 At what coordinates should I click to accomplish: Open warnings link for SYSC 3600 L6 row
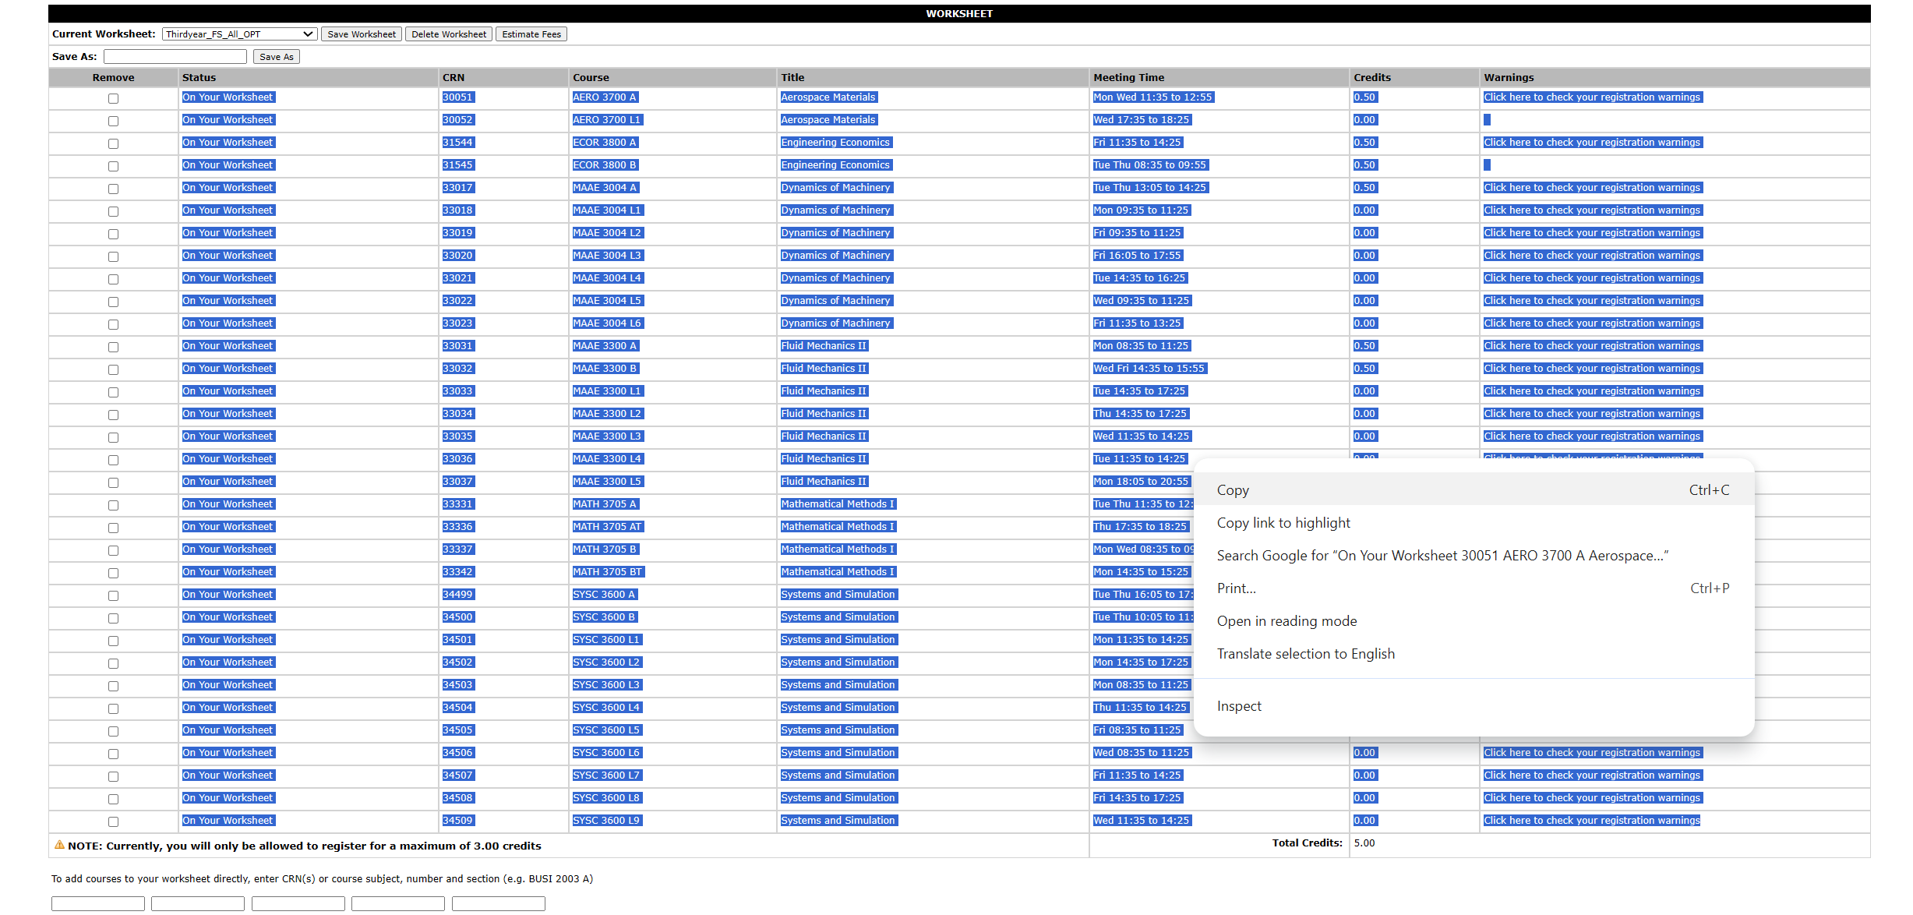pyautogui.click(x=1592, y=753)
